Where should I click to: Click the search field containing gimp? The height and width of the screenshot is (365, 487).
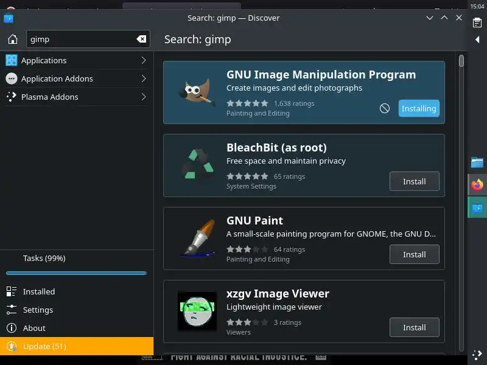(x=88, y=39)
